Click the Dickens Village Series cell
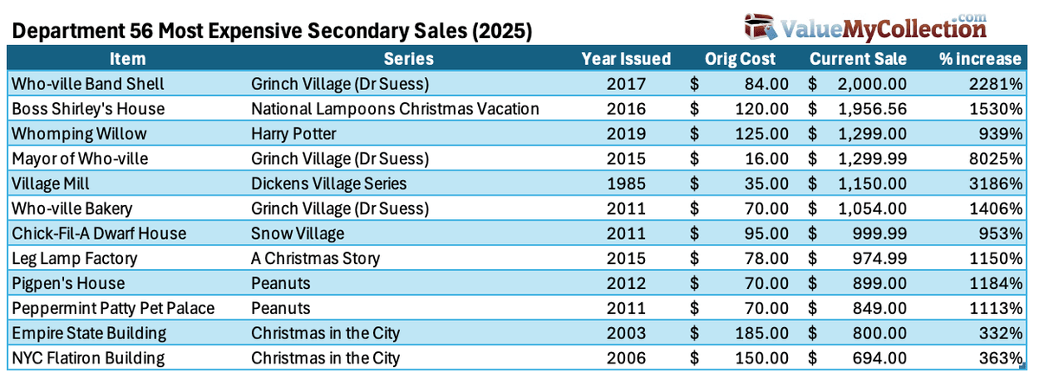Screen dimensions: 1039x392 328,183
